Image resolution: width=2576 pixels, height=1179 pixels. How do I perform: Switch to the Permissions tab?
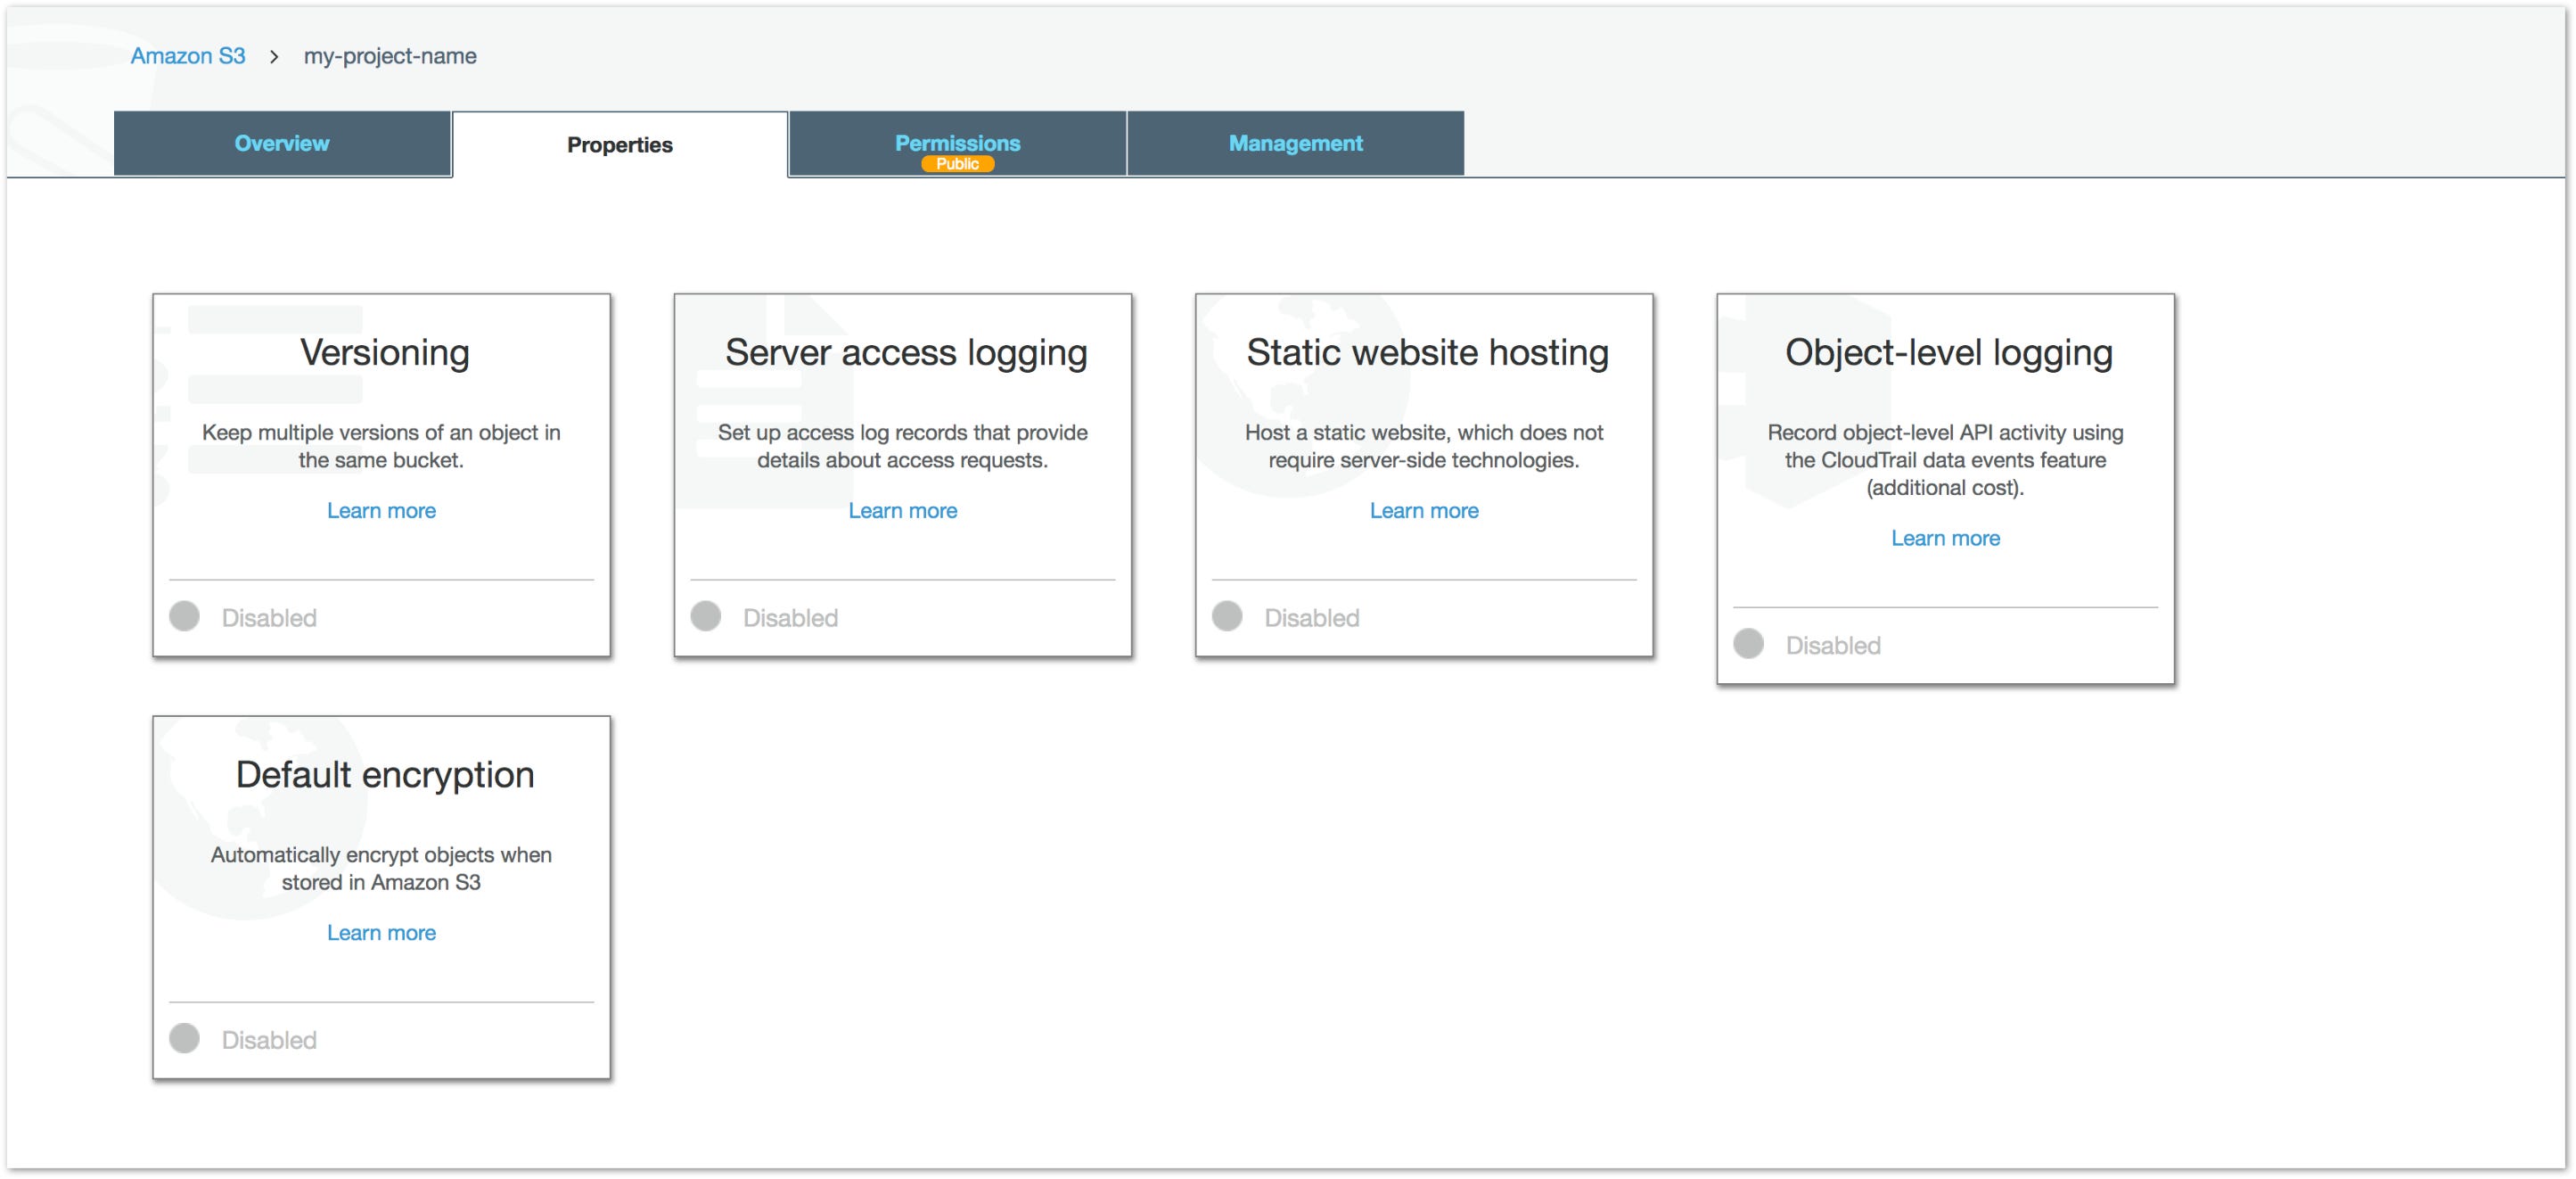click(x=957, y=143)
